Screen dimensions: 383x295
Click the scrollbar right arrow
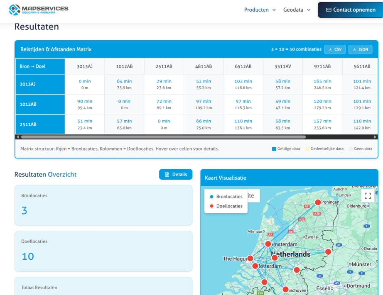tap(375, 137)
